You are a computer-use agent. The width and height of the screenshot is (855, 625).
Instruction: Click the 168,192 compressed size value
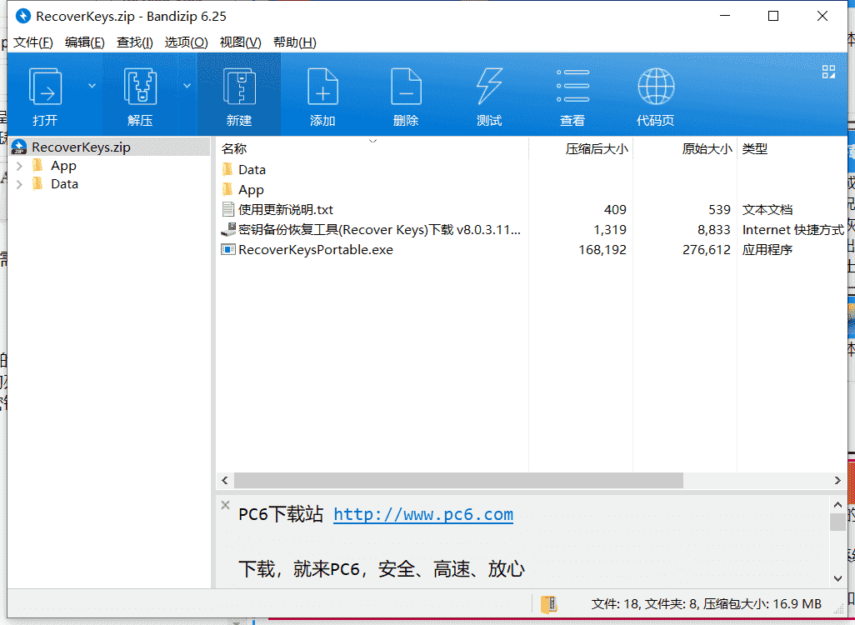tap(602, 250)
